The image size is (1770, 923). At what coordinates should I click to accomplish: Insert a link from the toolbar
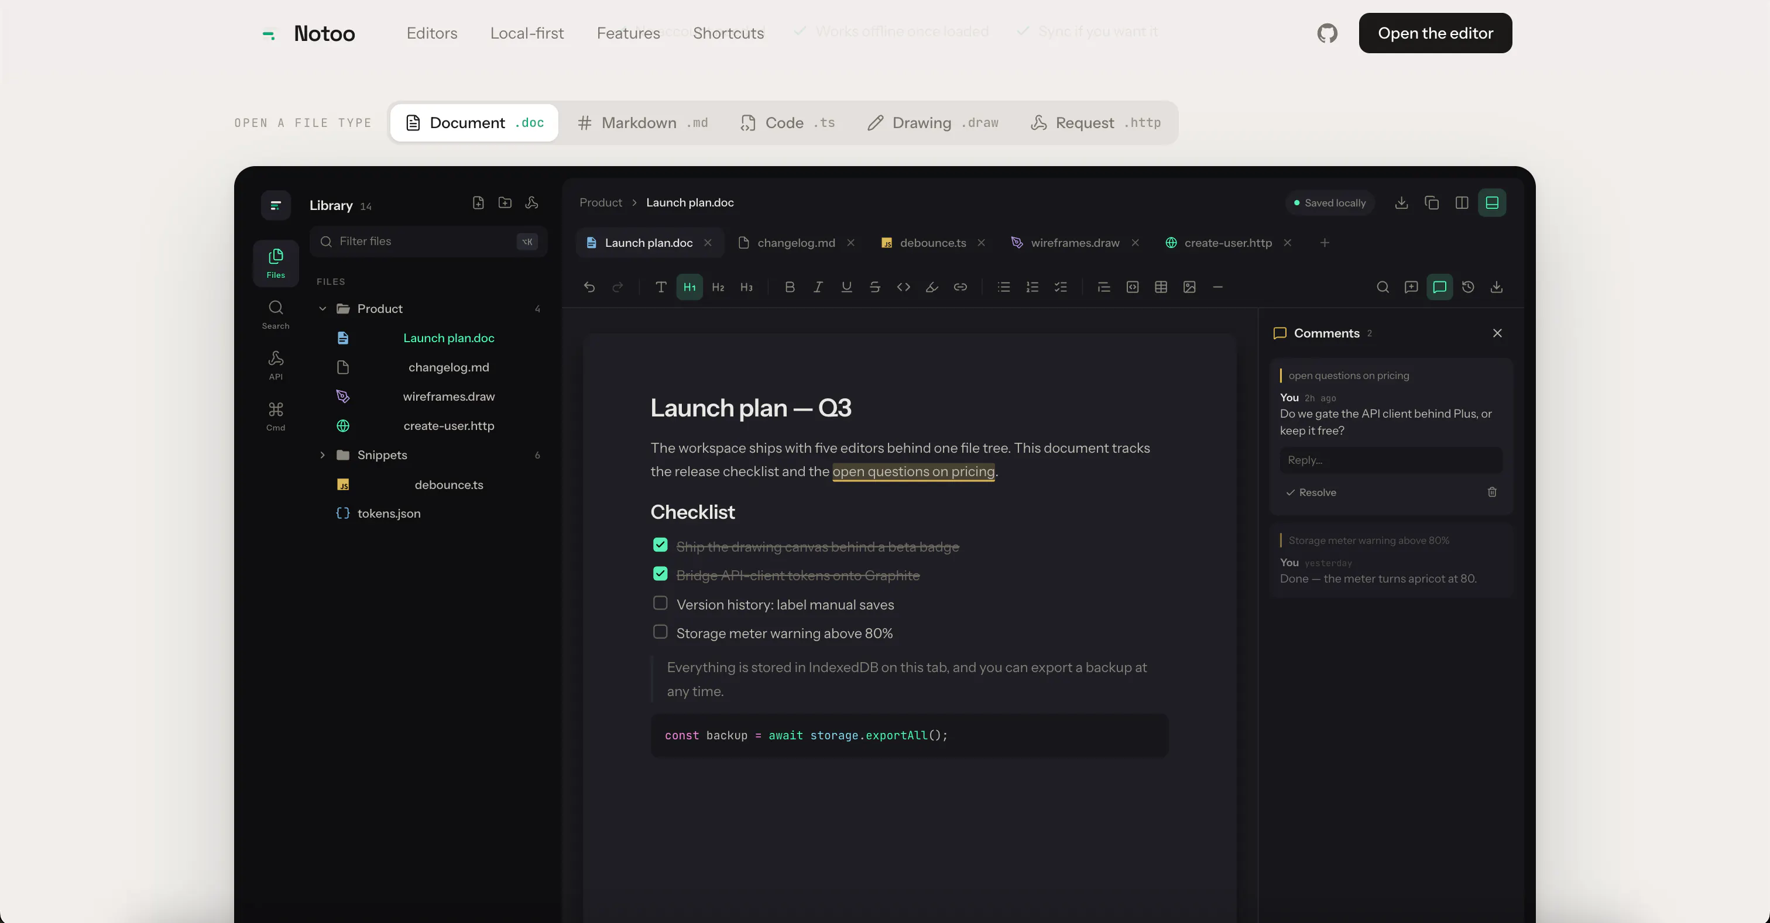click(961, 287)
